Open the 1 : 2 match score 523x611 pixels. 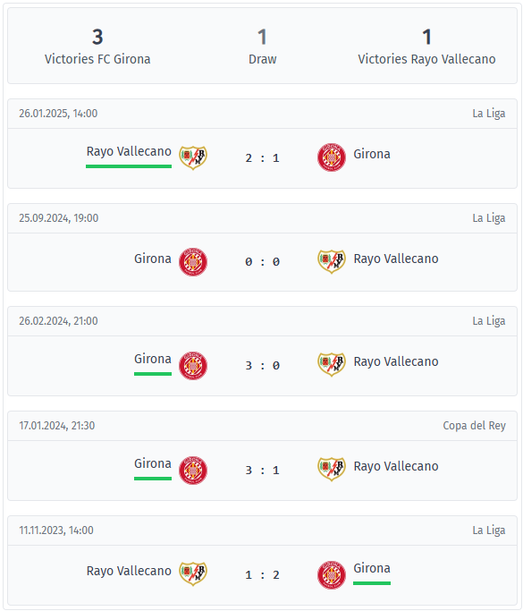click(x=263, y=574)
